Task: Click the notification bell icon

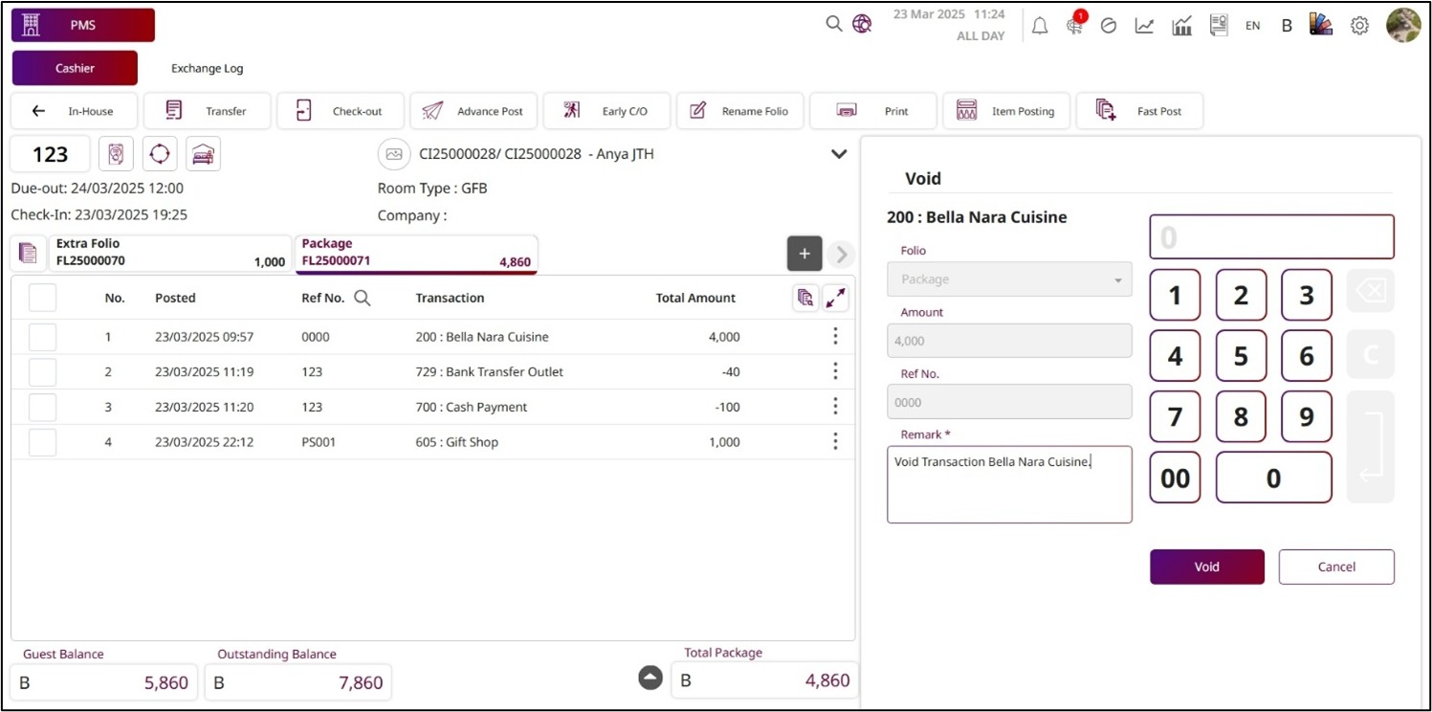Action: (x=1040, y=26)
